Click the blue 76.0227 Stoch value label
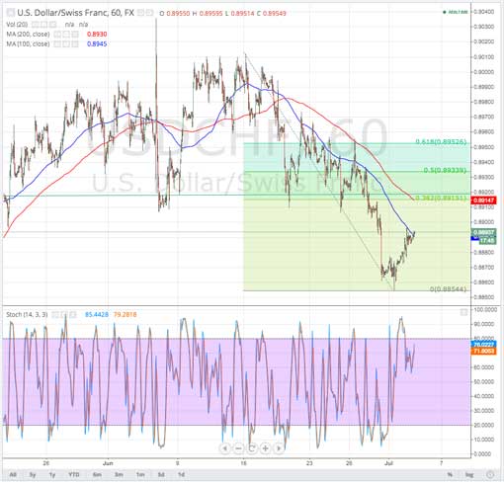The height and width of the screenshot is (482, 504). click(x=483, y=345)
